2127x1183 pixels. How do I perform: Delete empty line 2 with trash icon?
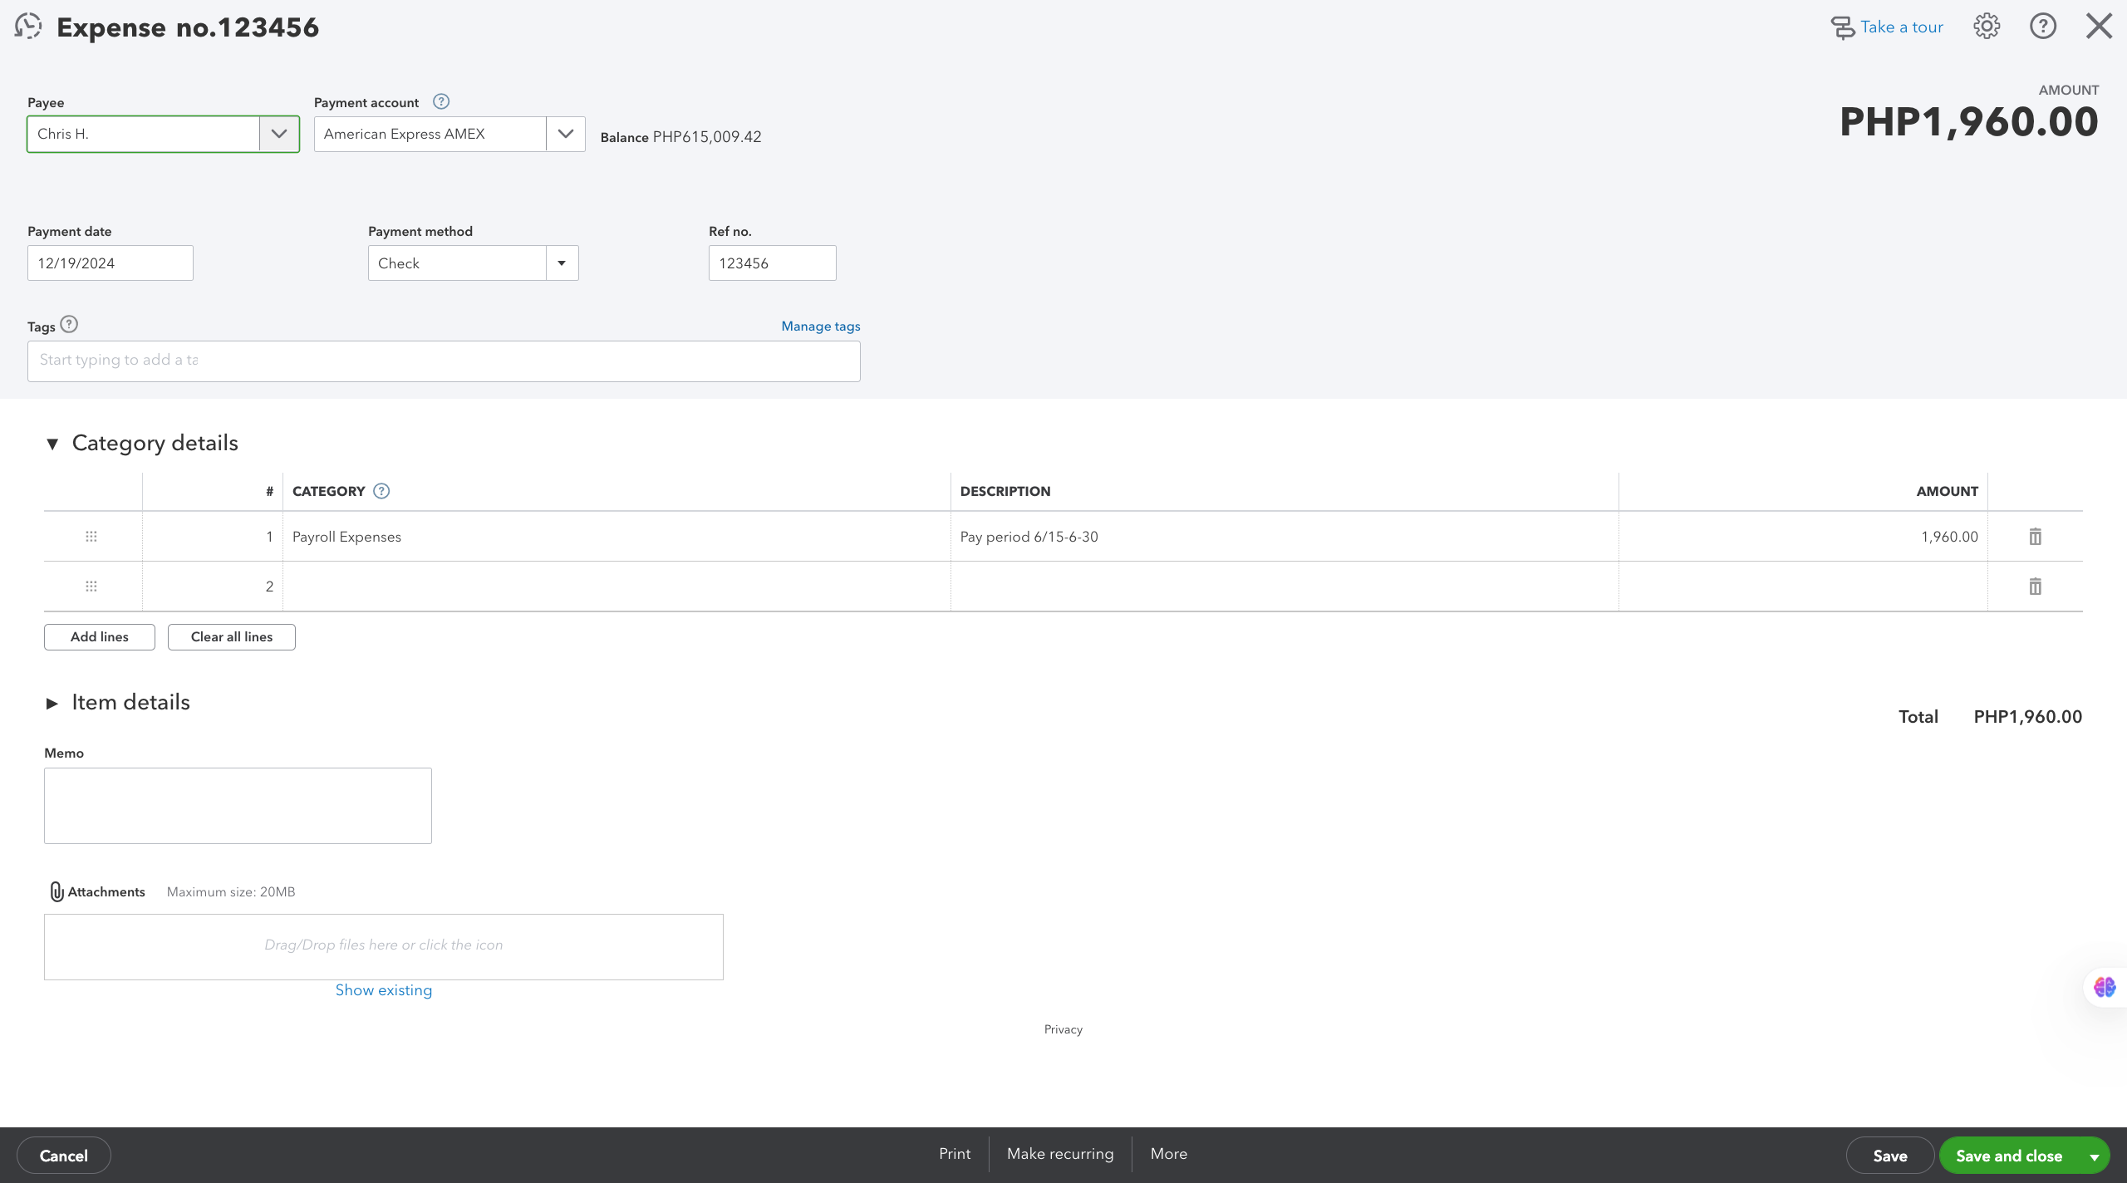(x=2035, y=587)
